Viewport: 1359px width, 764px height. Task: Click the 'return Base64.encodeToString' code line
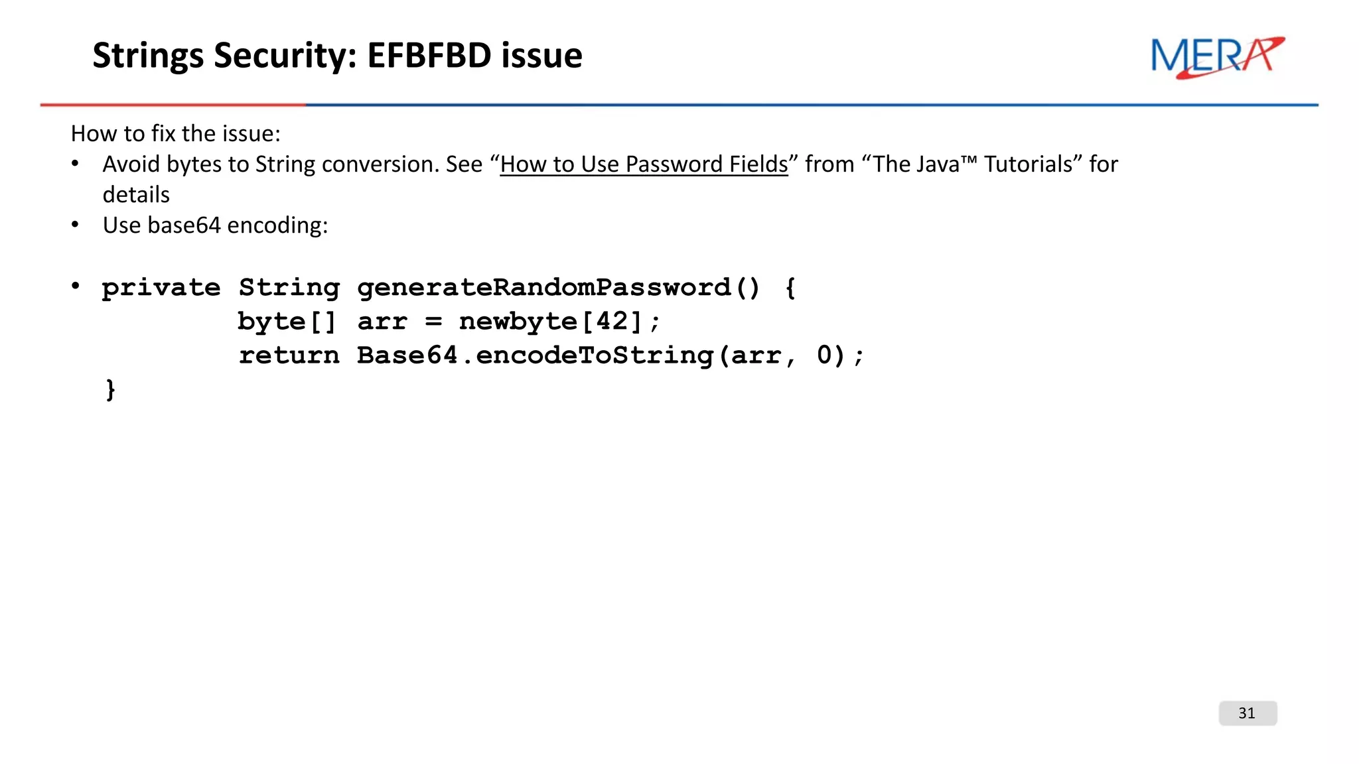(551, 355)
